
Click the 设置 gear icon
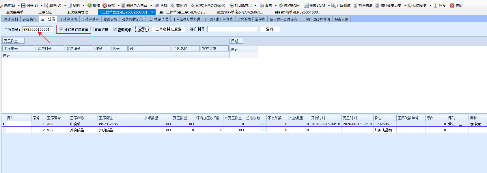(262, 5)
